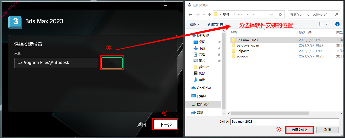Screen dimensions: 345x138
Task: Click 快速访问 in the navigation pane
Action: coord(203,36)
